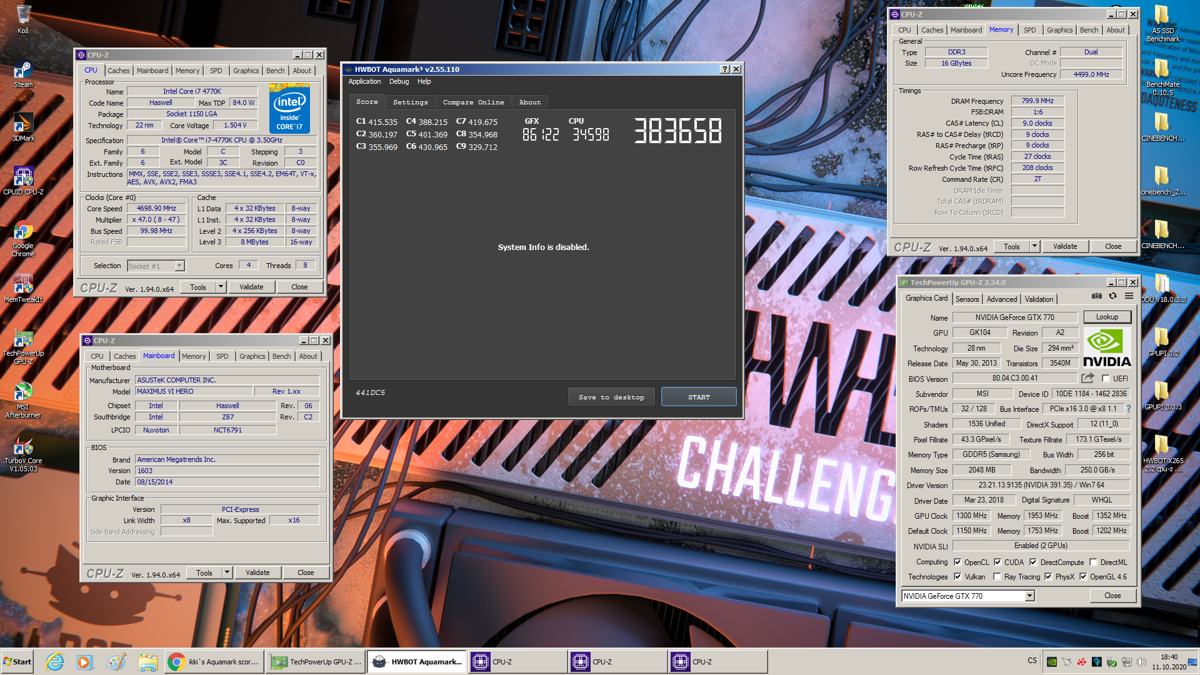Click the network tray icon

(x=1126, y=662)
